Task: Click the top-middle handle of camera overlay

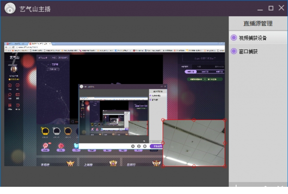Action: point(194,120)
